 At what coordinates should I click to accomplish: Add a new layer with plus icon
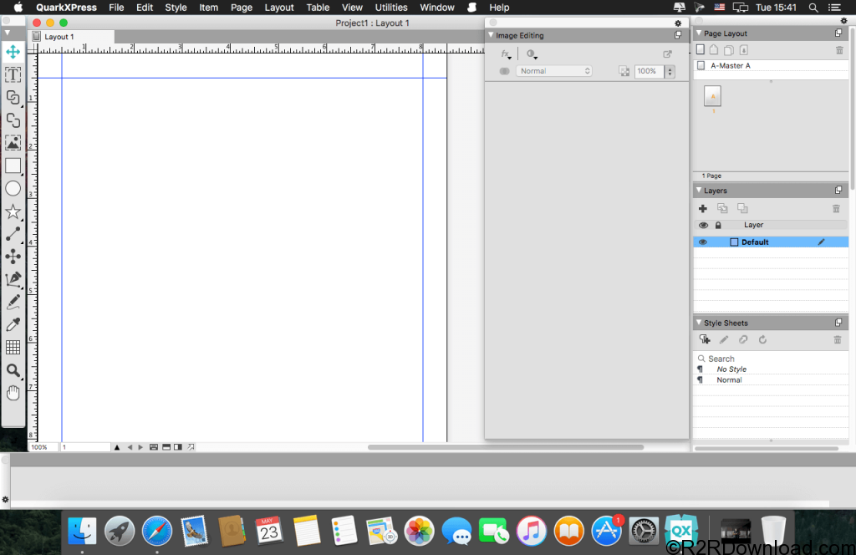tap(702, 208)
